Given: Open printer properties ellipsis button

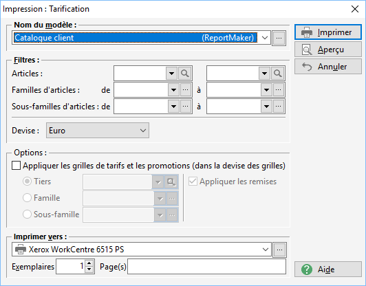Looking at the screenshot, I should coord(279,250).
